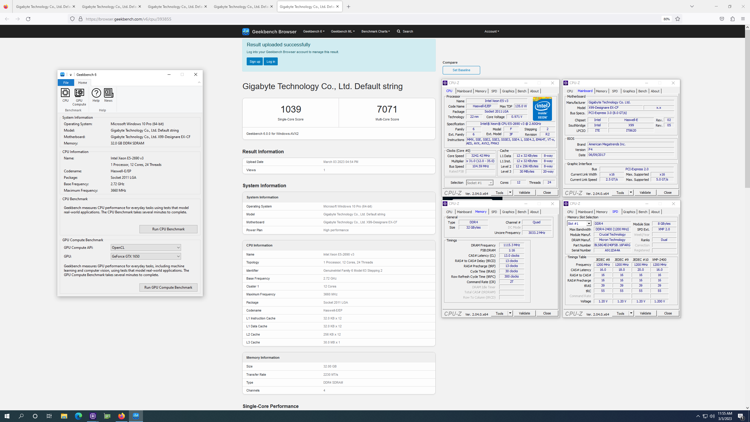Open the notification center icon
Image resolution: width=750 pixels, height=422 pixels.
click(x=741, y=416)
